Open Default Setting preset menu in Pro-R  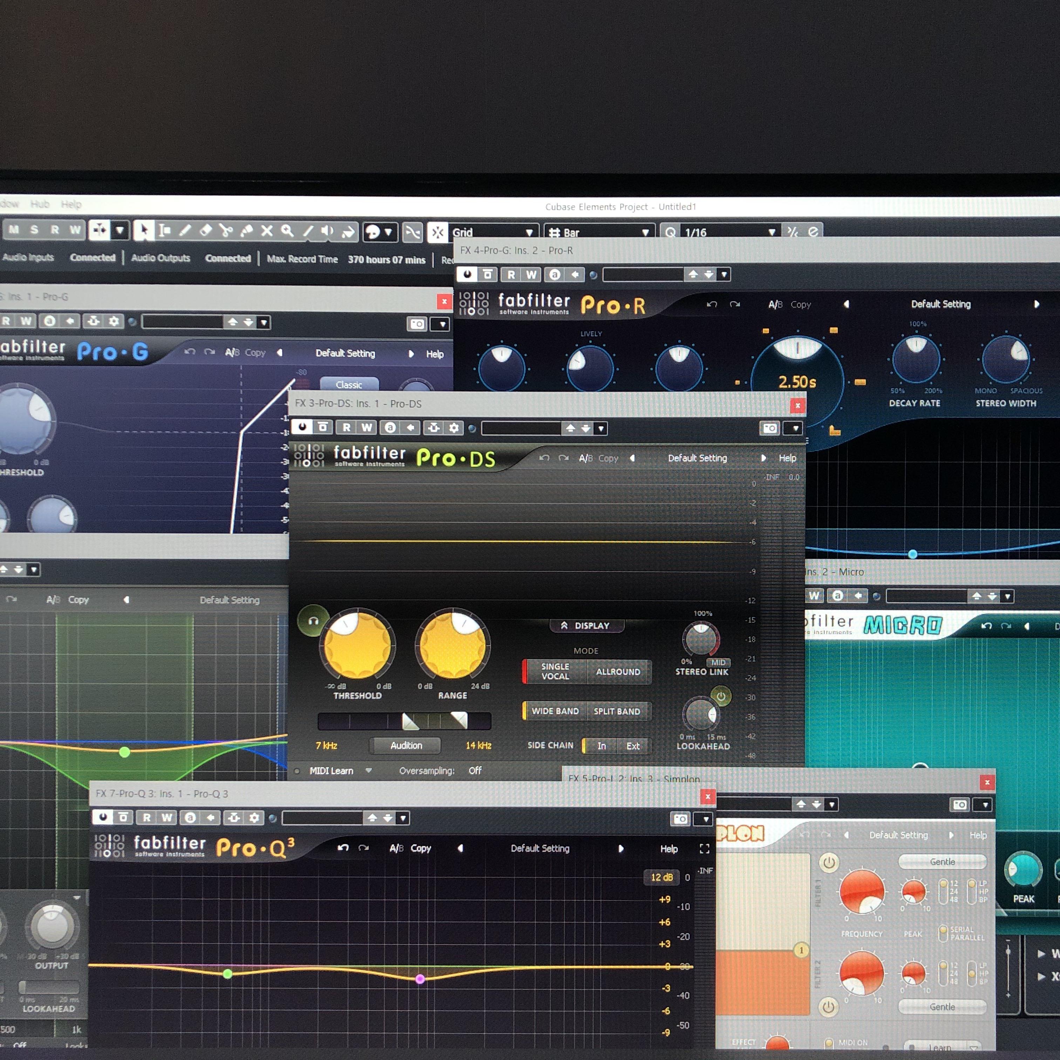(941, 304)
